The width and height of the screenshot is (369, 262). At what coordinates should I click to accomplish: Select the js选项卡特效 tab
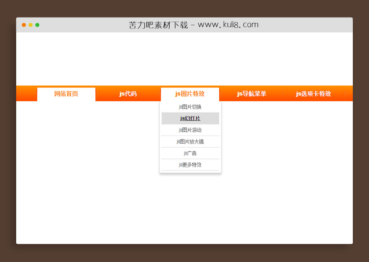click(x=314, y=94)
